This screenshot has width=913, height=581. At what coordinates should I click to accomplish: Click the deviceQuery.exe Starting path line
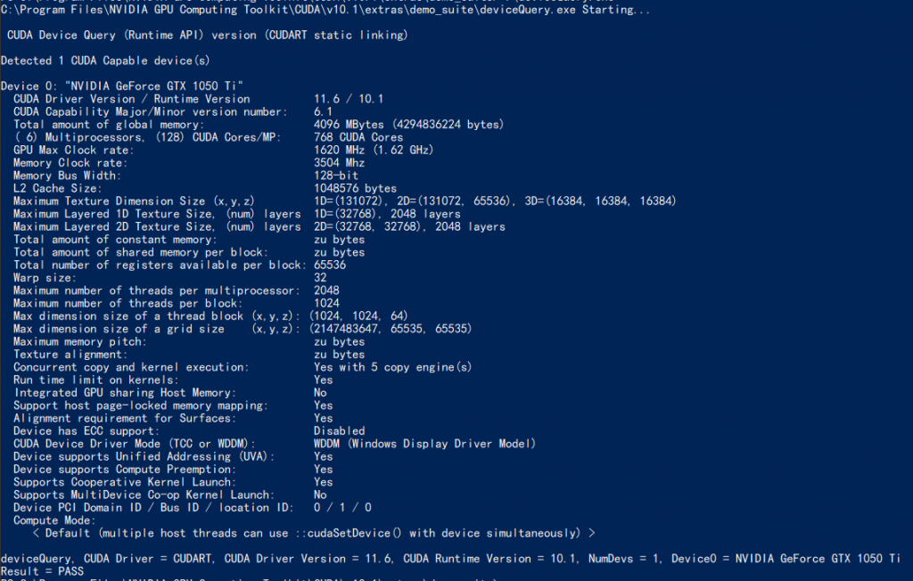click(x=325, y=9)
